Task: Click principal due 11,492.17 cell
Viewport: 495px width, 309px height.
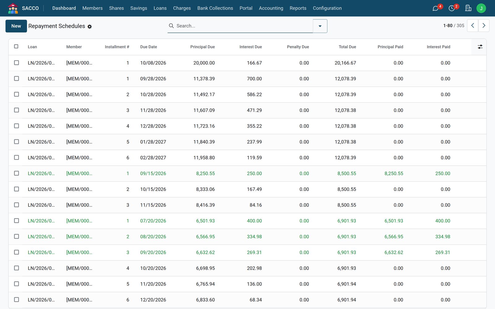Action: (204, 95)
